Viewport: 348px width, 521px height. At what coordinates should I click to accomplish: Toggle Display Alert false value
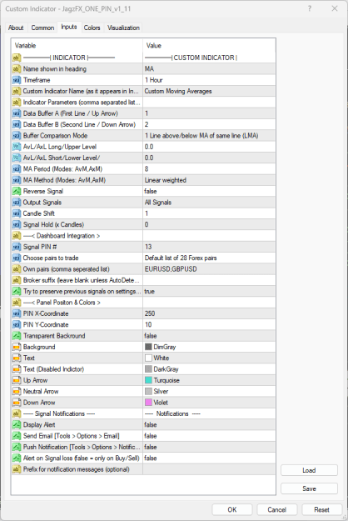pos(209,425)
